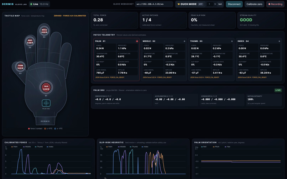This screenshot has width=287, height=179.
Task: Click the Stream Quality GOOD value
Action: click(246, 20)
